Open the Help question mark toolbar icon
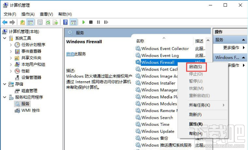The height and width of the screenshot is (150, 248). click(65, 22)
